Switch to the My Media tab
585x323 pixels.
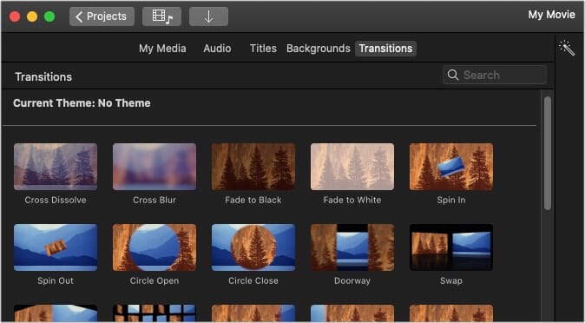coord(162,49)
